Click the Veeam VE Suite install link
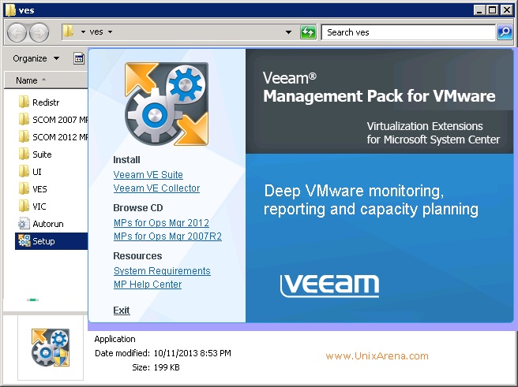This screenshot has width=518, height=387. point(148,175)
